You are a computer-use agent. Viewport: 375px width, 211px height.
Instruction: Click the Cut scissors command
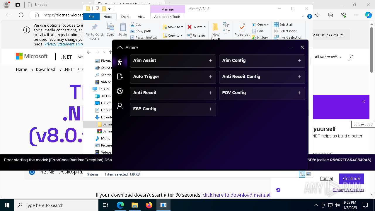136,25
